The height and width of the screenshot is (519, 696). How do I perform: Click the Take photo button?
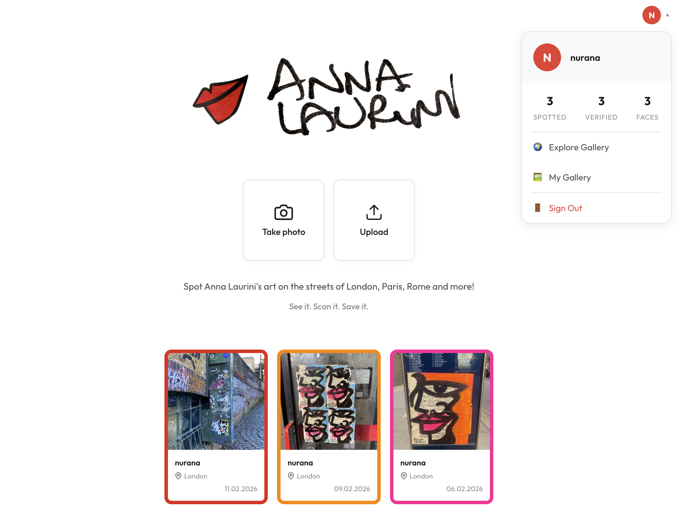[x=283, y=220]
